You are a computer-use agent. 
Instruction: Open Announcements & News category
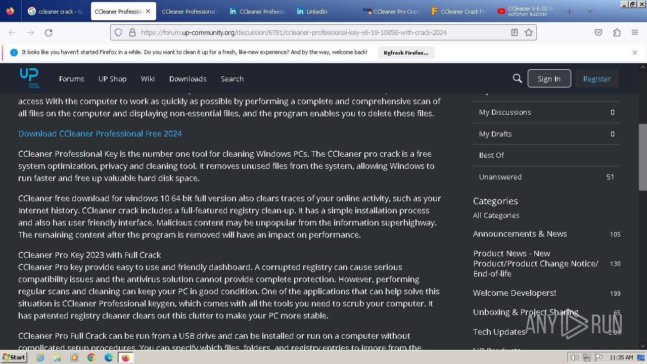tap(520, 234)
